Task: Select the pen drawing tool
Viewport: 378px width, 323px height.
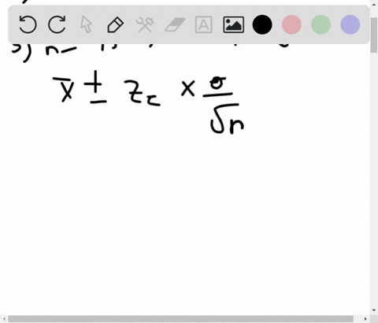Action: coord(116,24)
